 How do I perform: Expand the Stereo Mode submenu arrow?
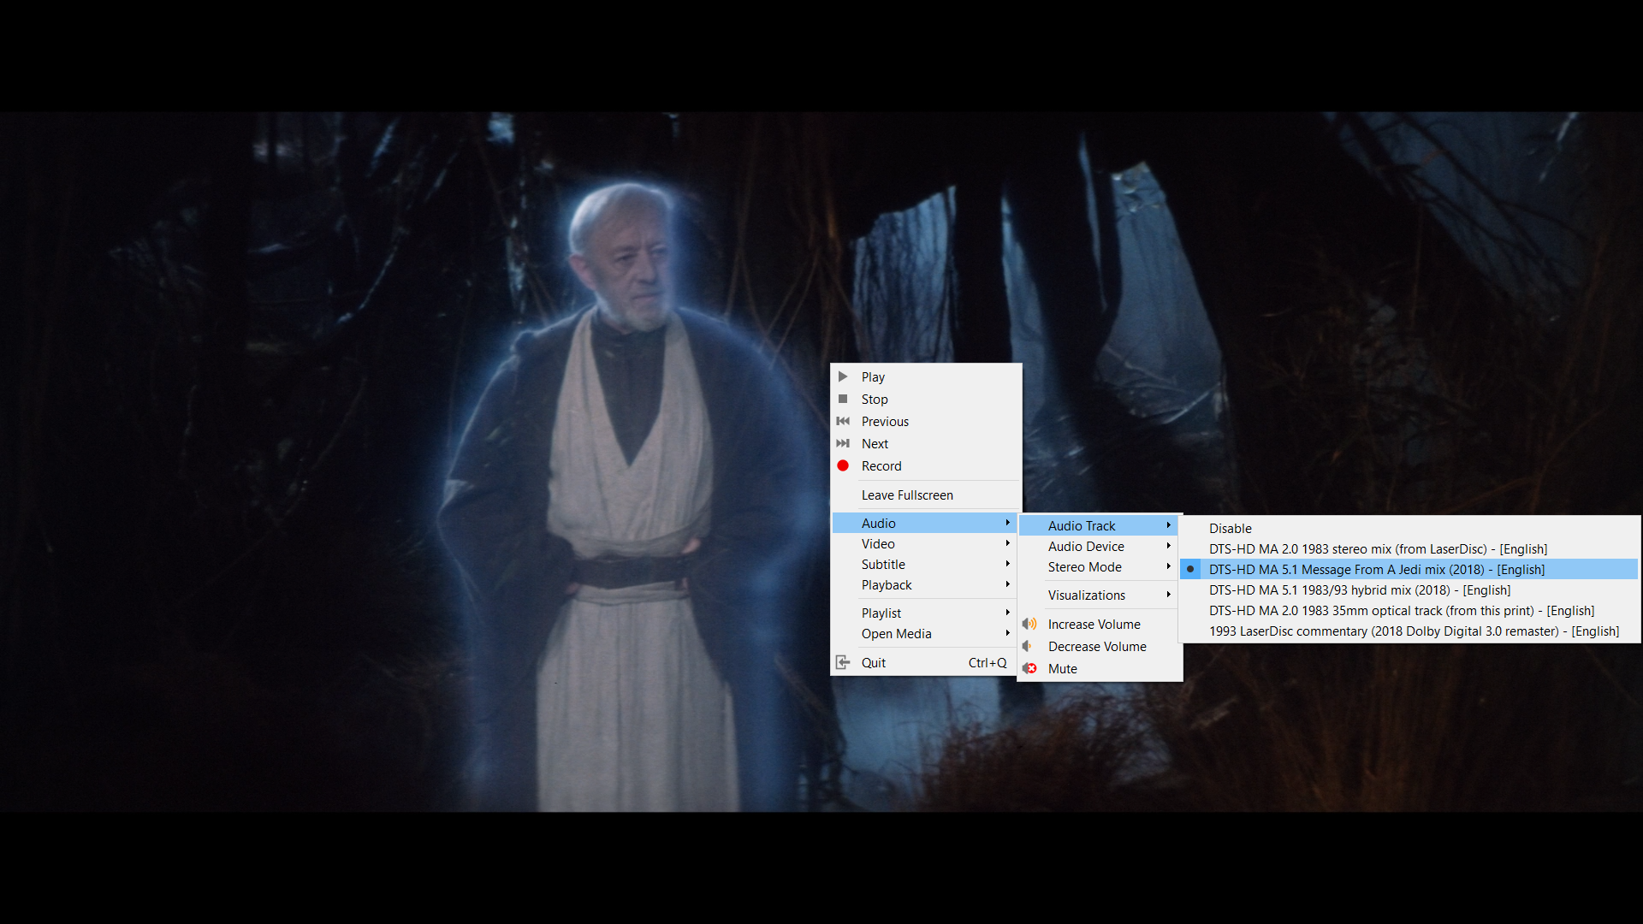tap(1168, 566)
